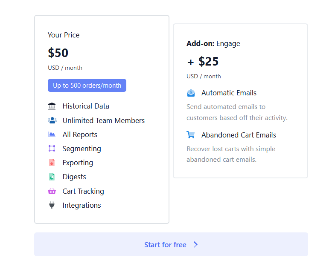This screenshot has height=269, width=335.
Task: Click the + $25 add-on price
Action: pos(203,62)
